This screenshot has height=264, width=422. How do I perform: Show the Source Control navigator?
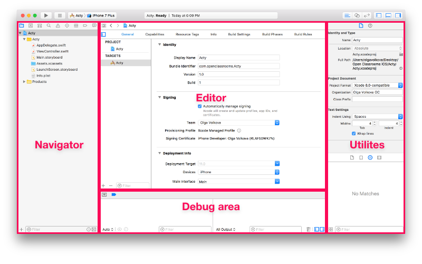pyautogui.click(x=31, y=25)
